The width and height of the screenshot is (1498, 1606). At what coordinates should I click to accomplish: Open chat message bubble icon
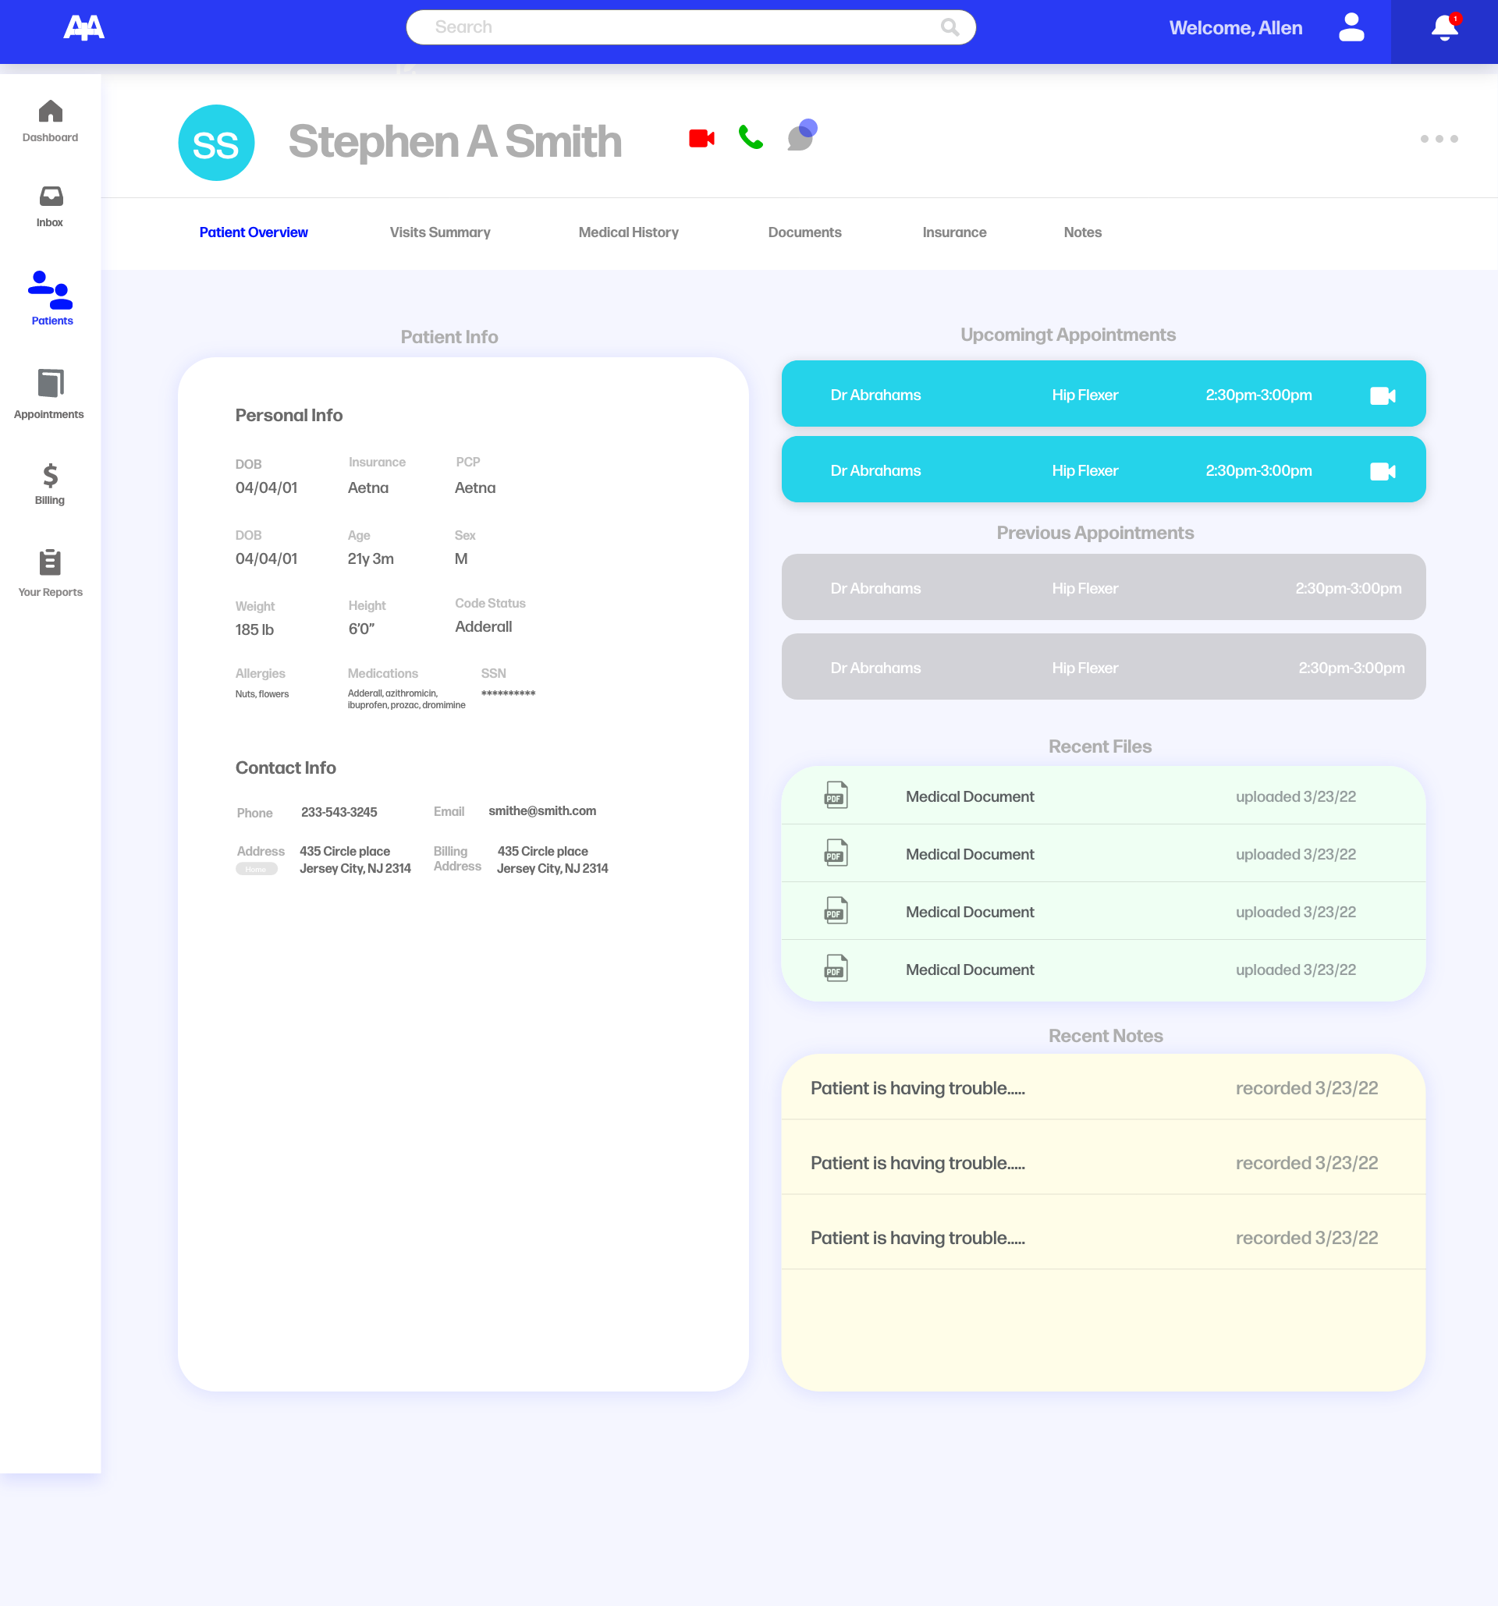tap(801, 136)
